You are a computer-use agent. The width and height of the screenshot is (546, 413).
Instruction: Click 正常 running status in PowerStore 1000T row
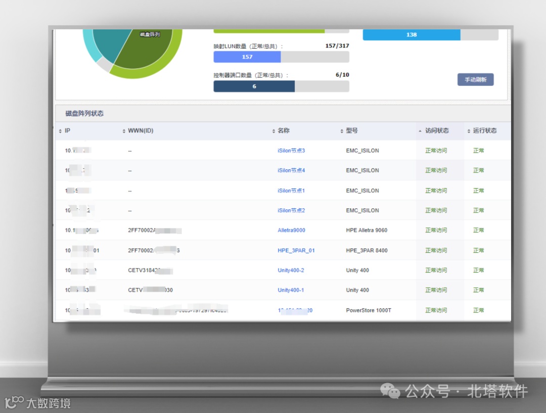(x=478, y=310)
